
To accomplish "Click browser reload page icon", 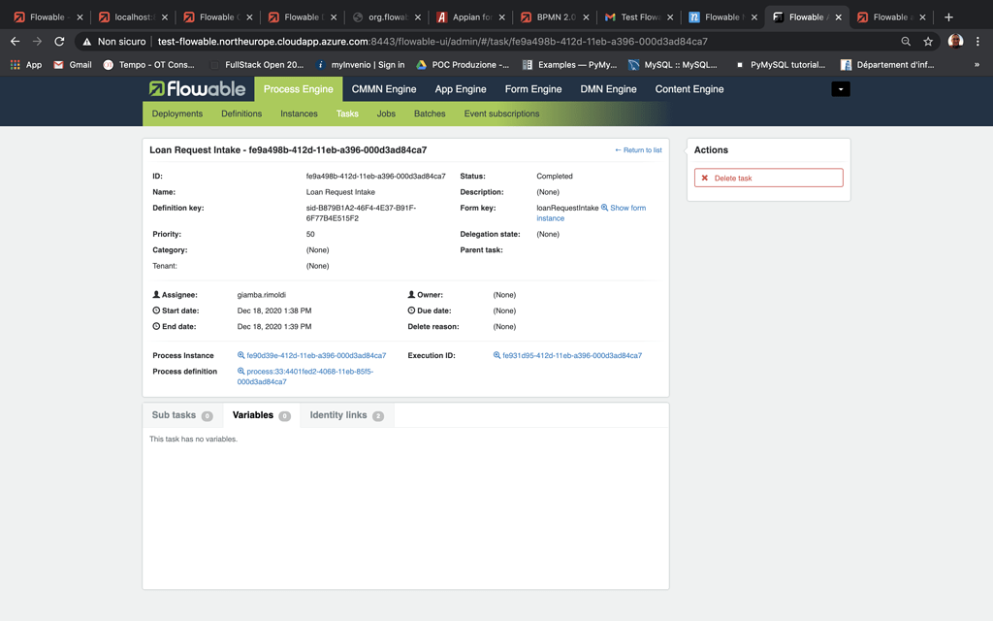I will pyautogui.click(x=59, y=42).
